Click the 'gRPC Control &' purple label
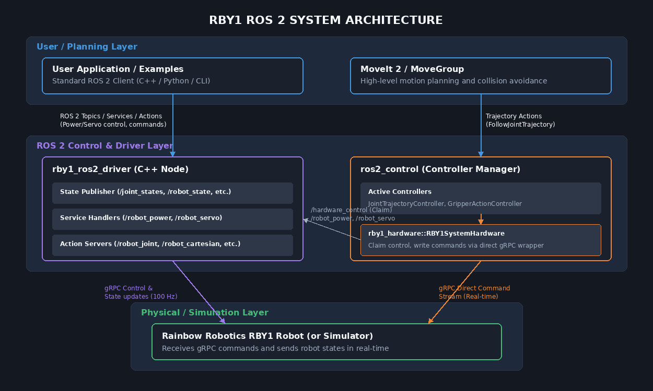This screenshot has width=653, height=391. (x=129, y=288)
